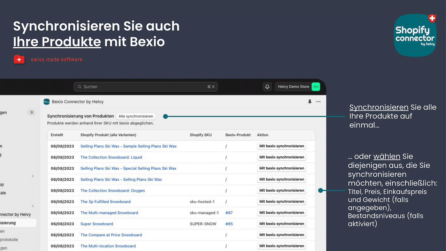This screenshot has width=446, height=251.
Task: Sync Super Snowboard with bexio
Action: 282,224
